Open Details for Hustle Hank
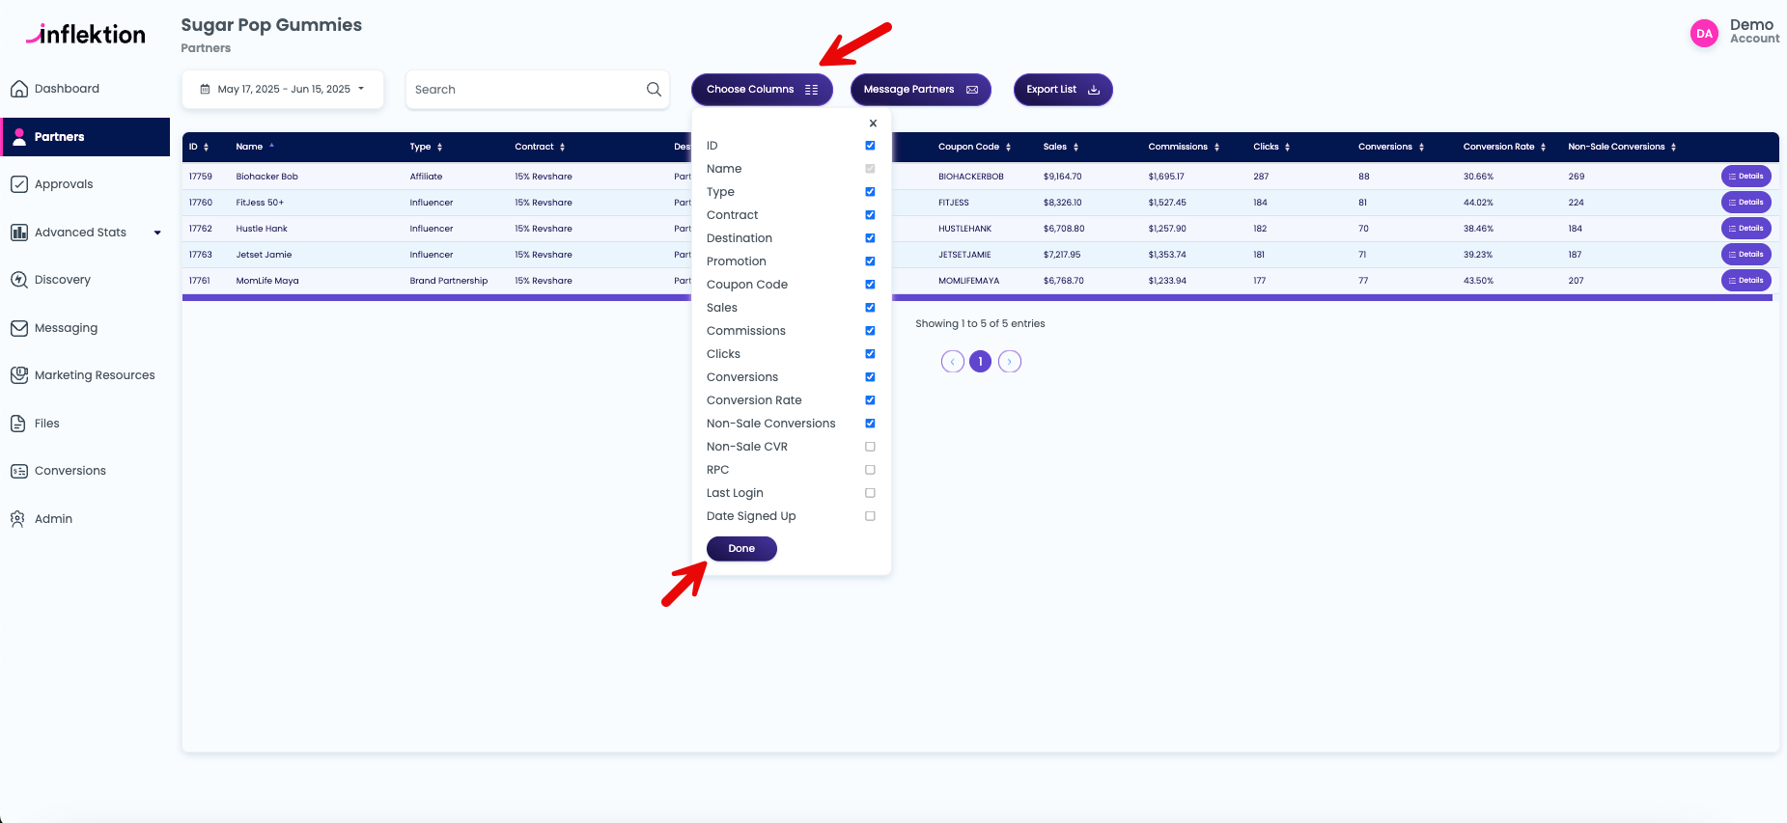The width and height of the screenshot is (1787, 823). 1745,229
